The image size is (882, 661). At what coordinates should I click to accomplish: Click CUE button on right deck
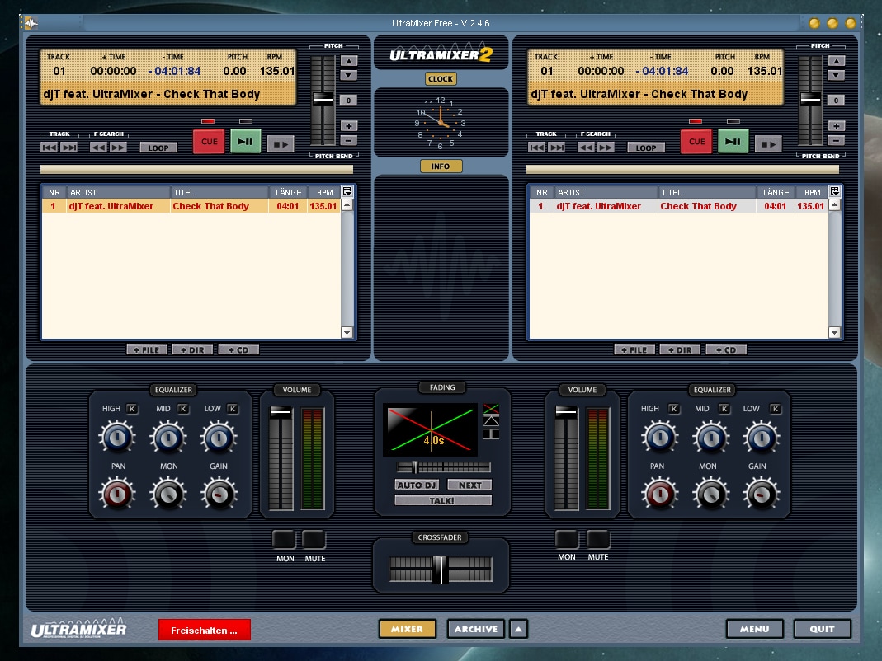(696, 142)
